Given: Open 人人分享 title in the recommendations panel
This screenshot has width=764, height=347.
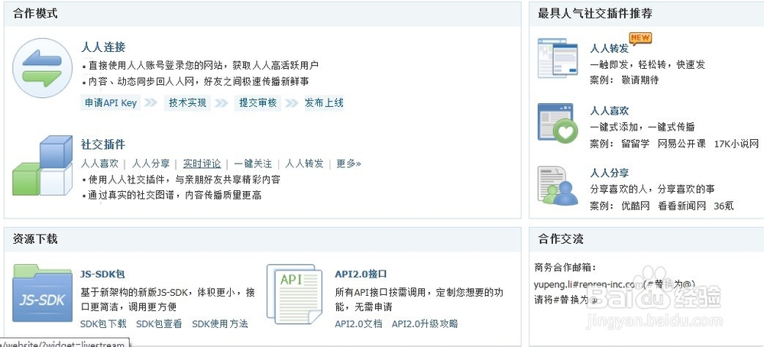Looking at the screenshot, I should tap(609, 173).
